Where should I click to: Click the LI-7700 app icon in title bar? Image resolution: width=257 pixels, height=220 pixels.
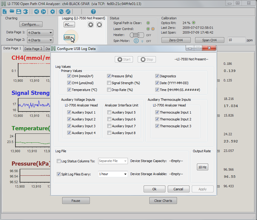(x=4, y=4)
